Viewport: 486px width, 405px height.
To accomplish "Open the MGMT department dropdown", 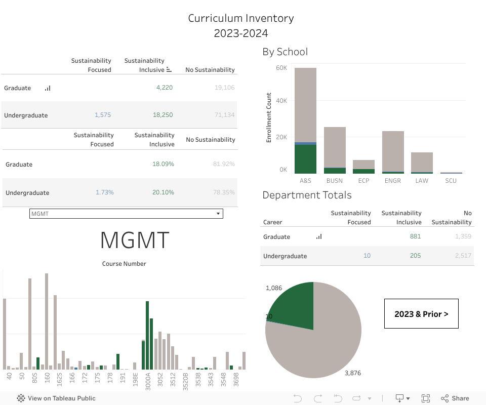I will click(126, 214).
